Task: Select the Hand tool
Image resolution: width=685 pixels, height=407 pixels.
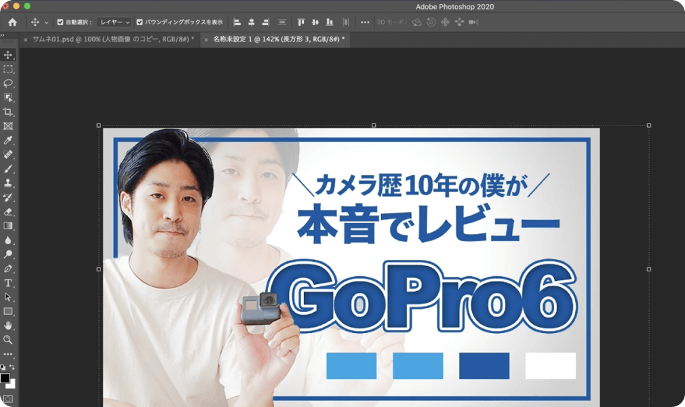Action: point(8,326)
